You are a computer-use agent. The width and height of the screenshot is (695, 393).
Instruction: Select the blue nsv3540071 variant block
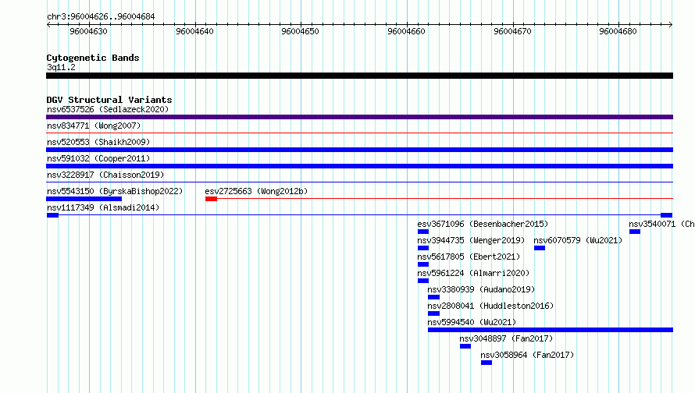[635, 232]
